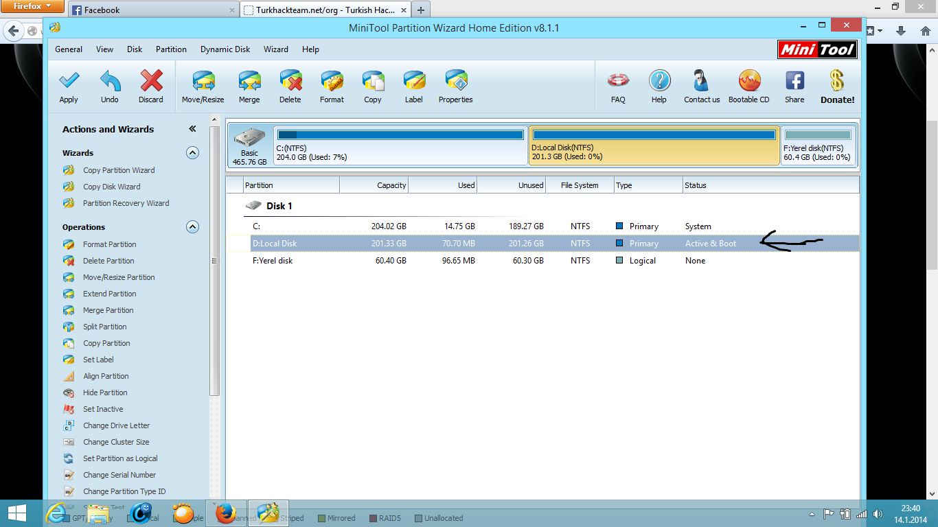Select the F:Yerel disk table row
Viewport: 938px width, 527px height.
pos(542,261)
